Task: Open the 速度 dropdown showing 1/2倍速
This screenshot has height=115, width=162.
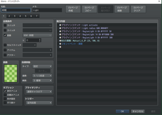Action: pos(42,76)
